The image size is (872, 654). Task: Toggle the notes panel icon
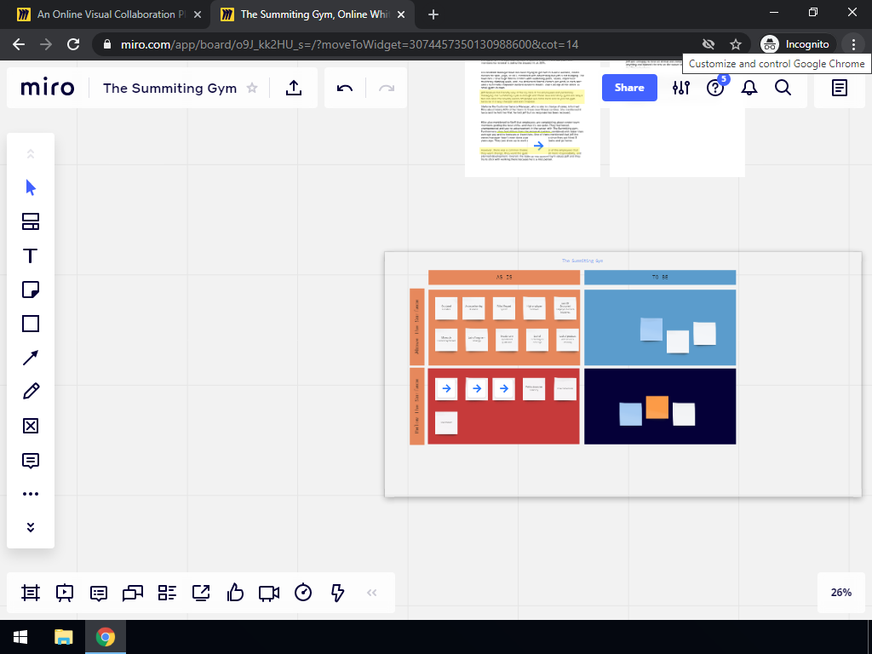pyautogui.click(x=840, y=88)
